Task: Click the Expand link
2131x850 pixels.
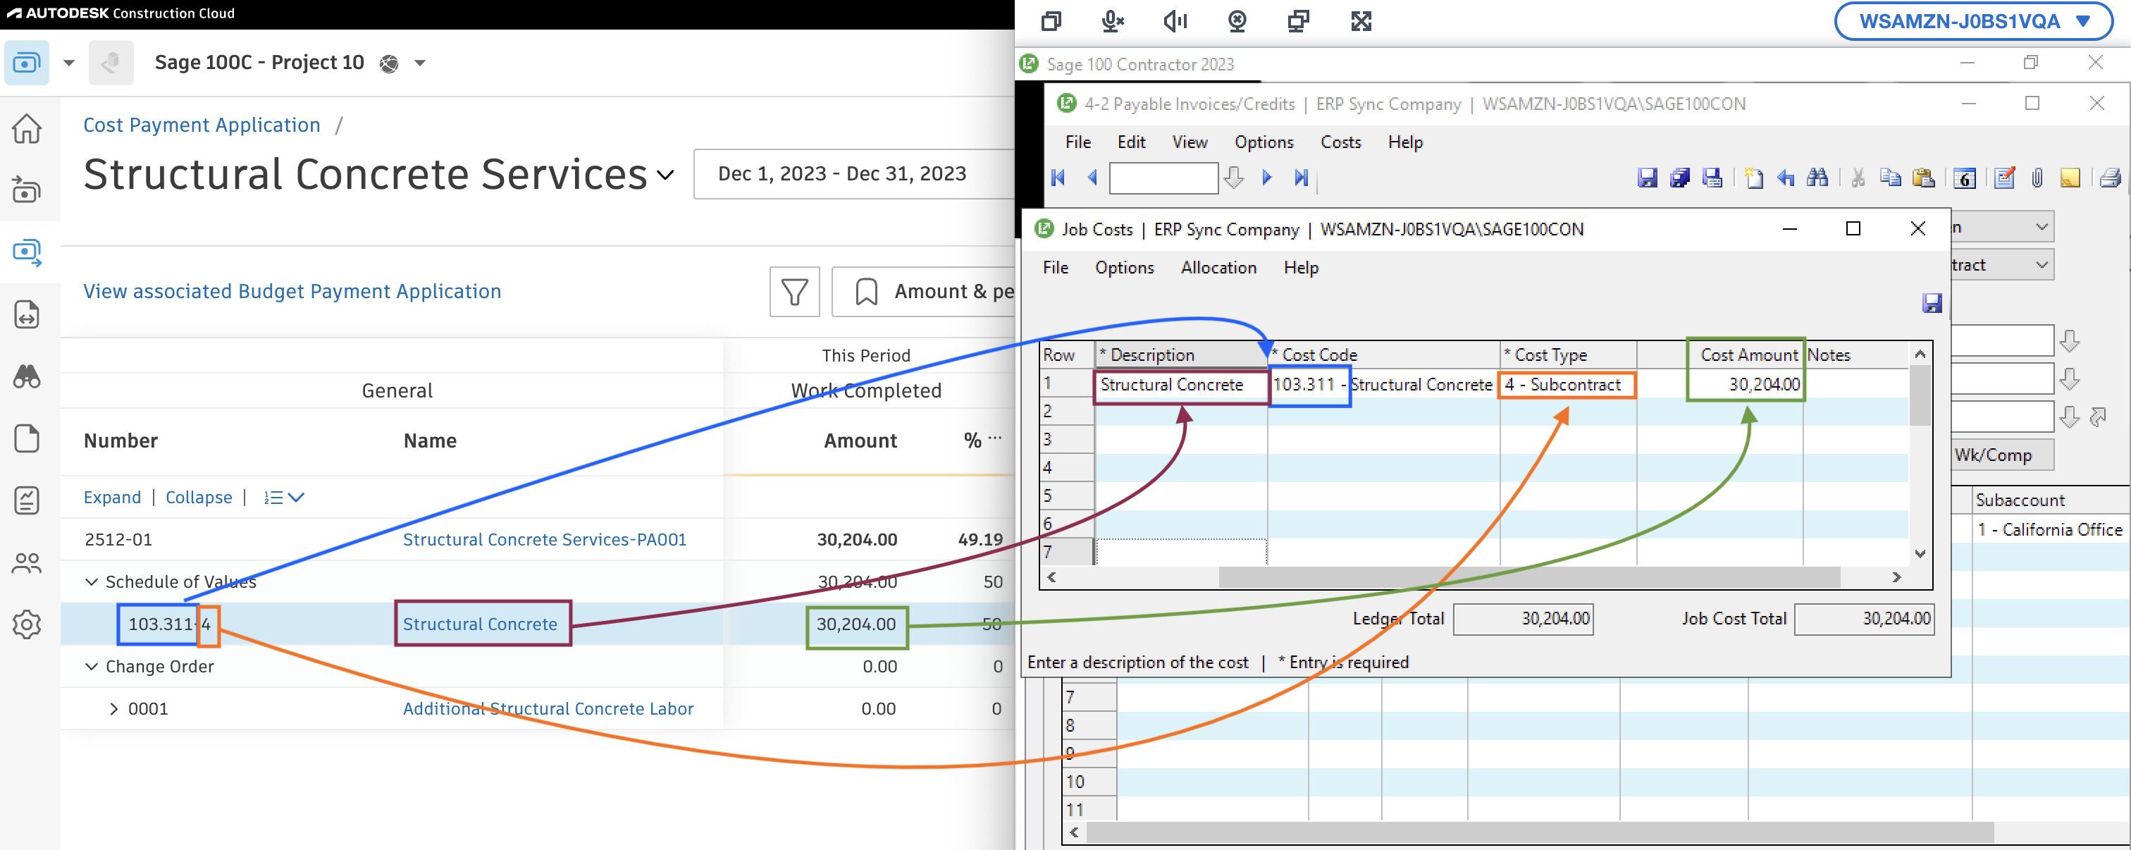Action: 113,498
